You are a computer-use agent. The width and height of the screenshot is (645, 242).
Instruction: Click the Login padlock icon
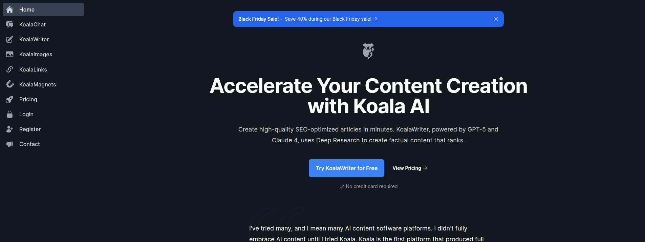tap(9, 114)
